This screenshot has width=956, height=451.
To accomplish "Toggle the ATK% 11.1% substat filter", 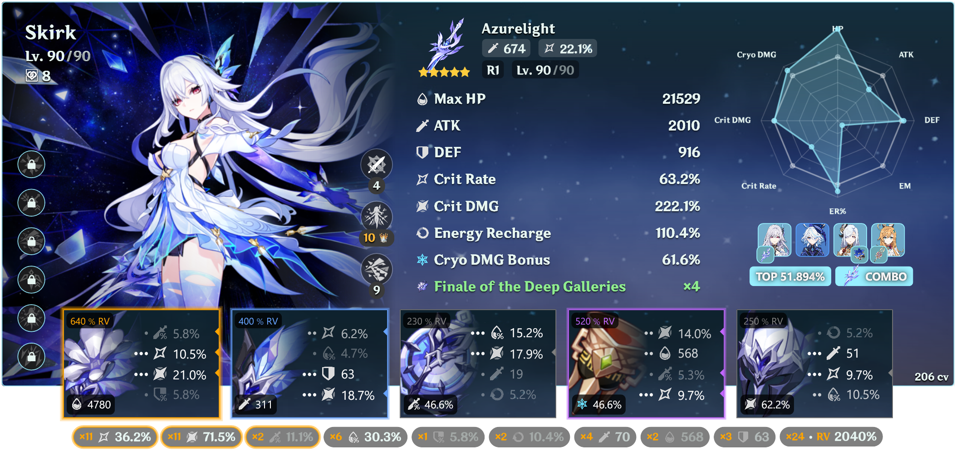I will coord(283,437).
